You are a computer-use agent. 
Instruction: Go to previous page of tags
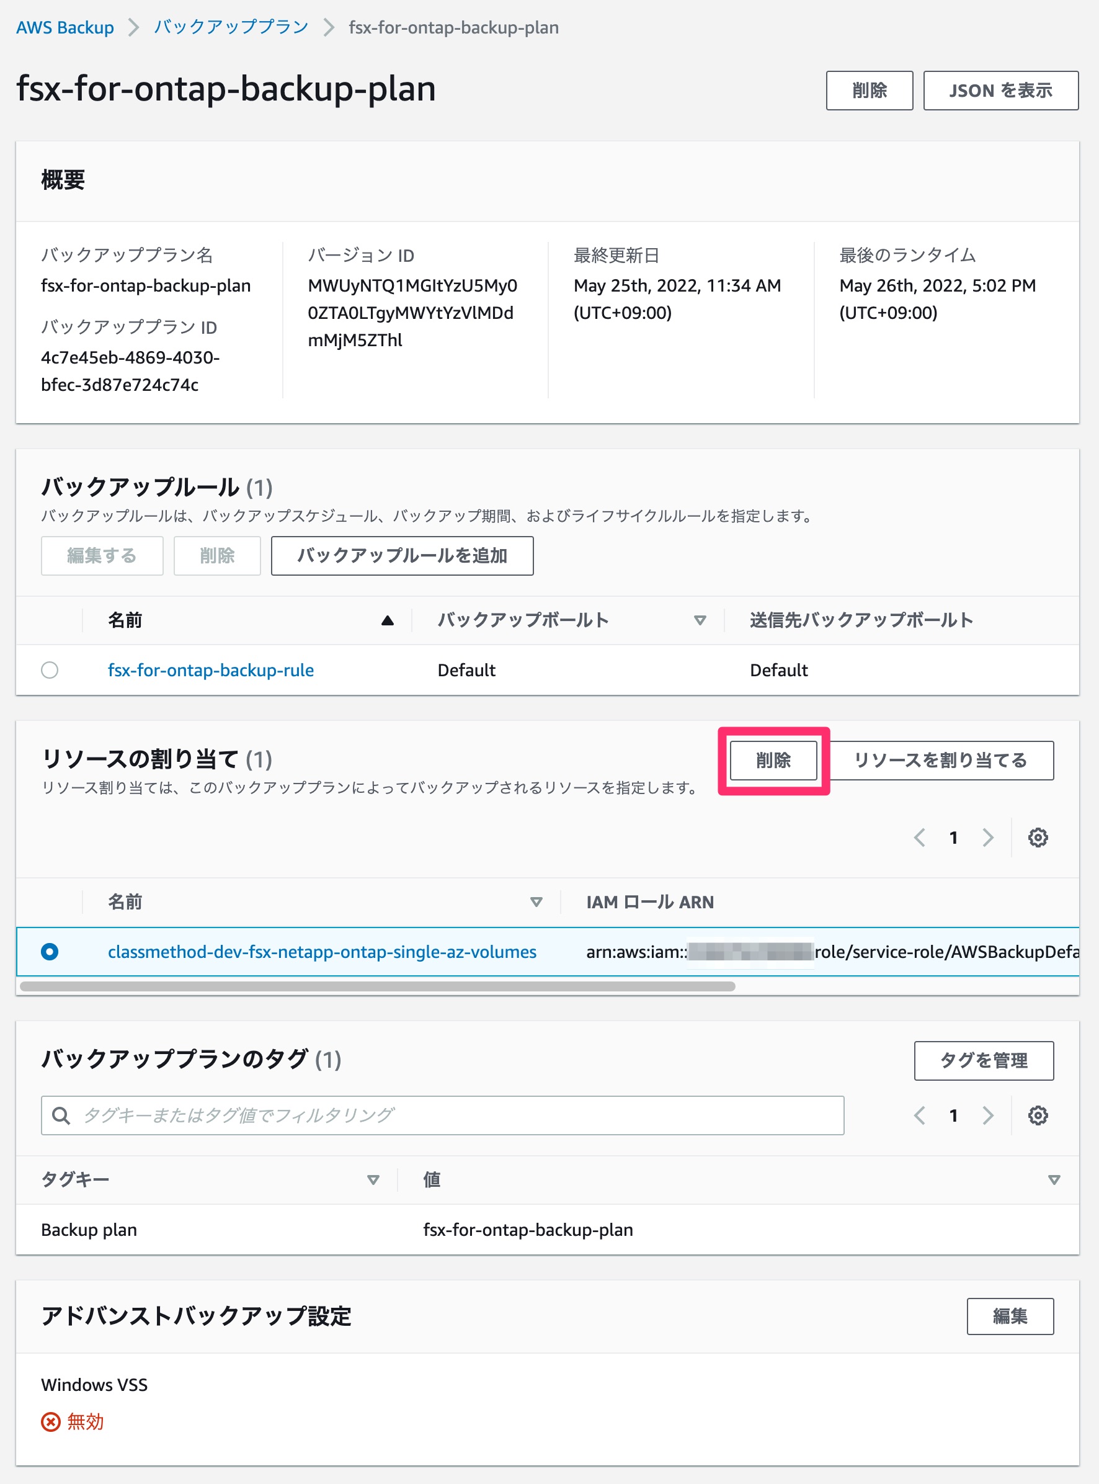point(920,1116)
